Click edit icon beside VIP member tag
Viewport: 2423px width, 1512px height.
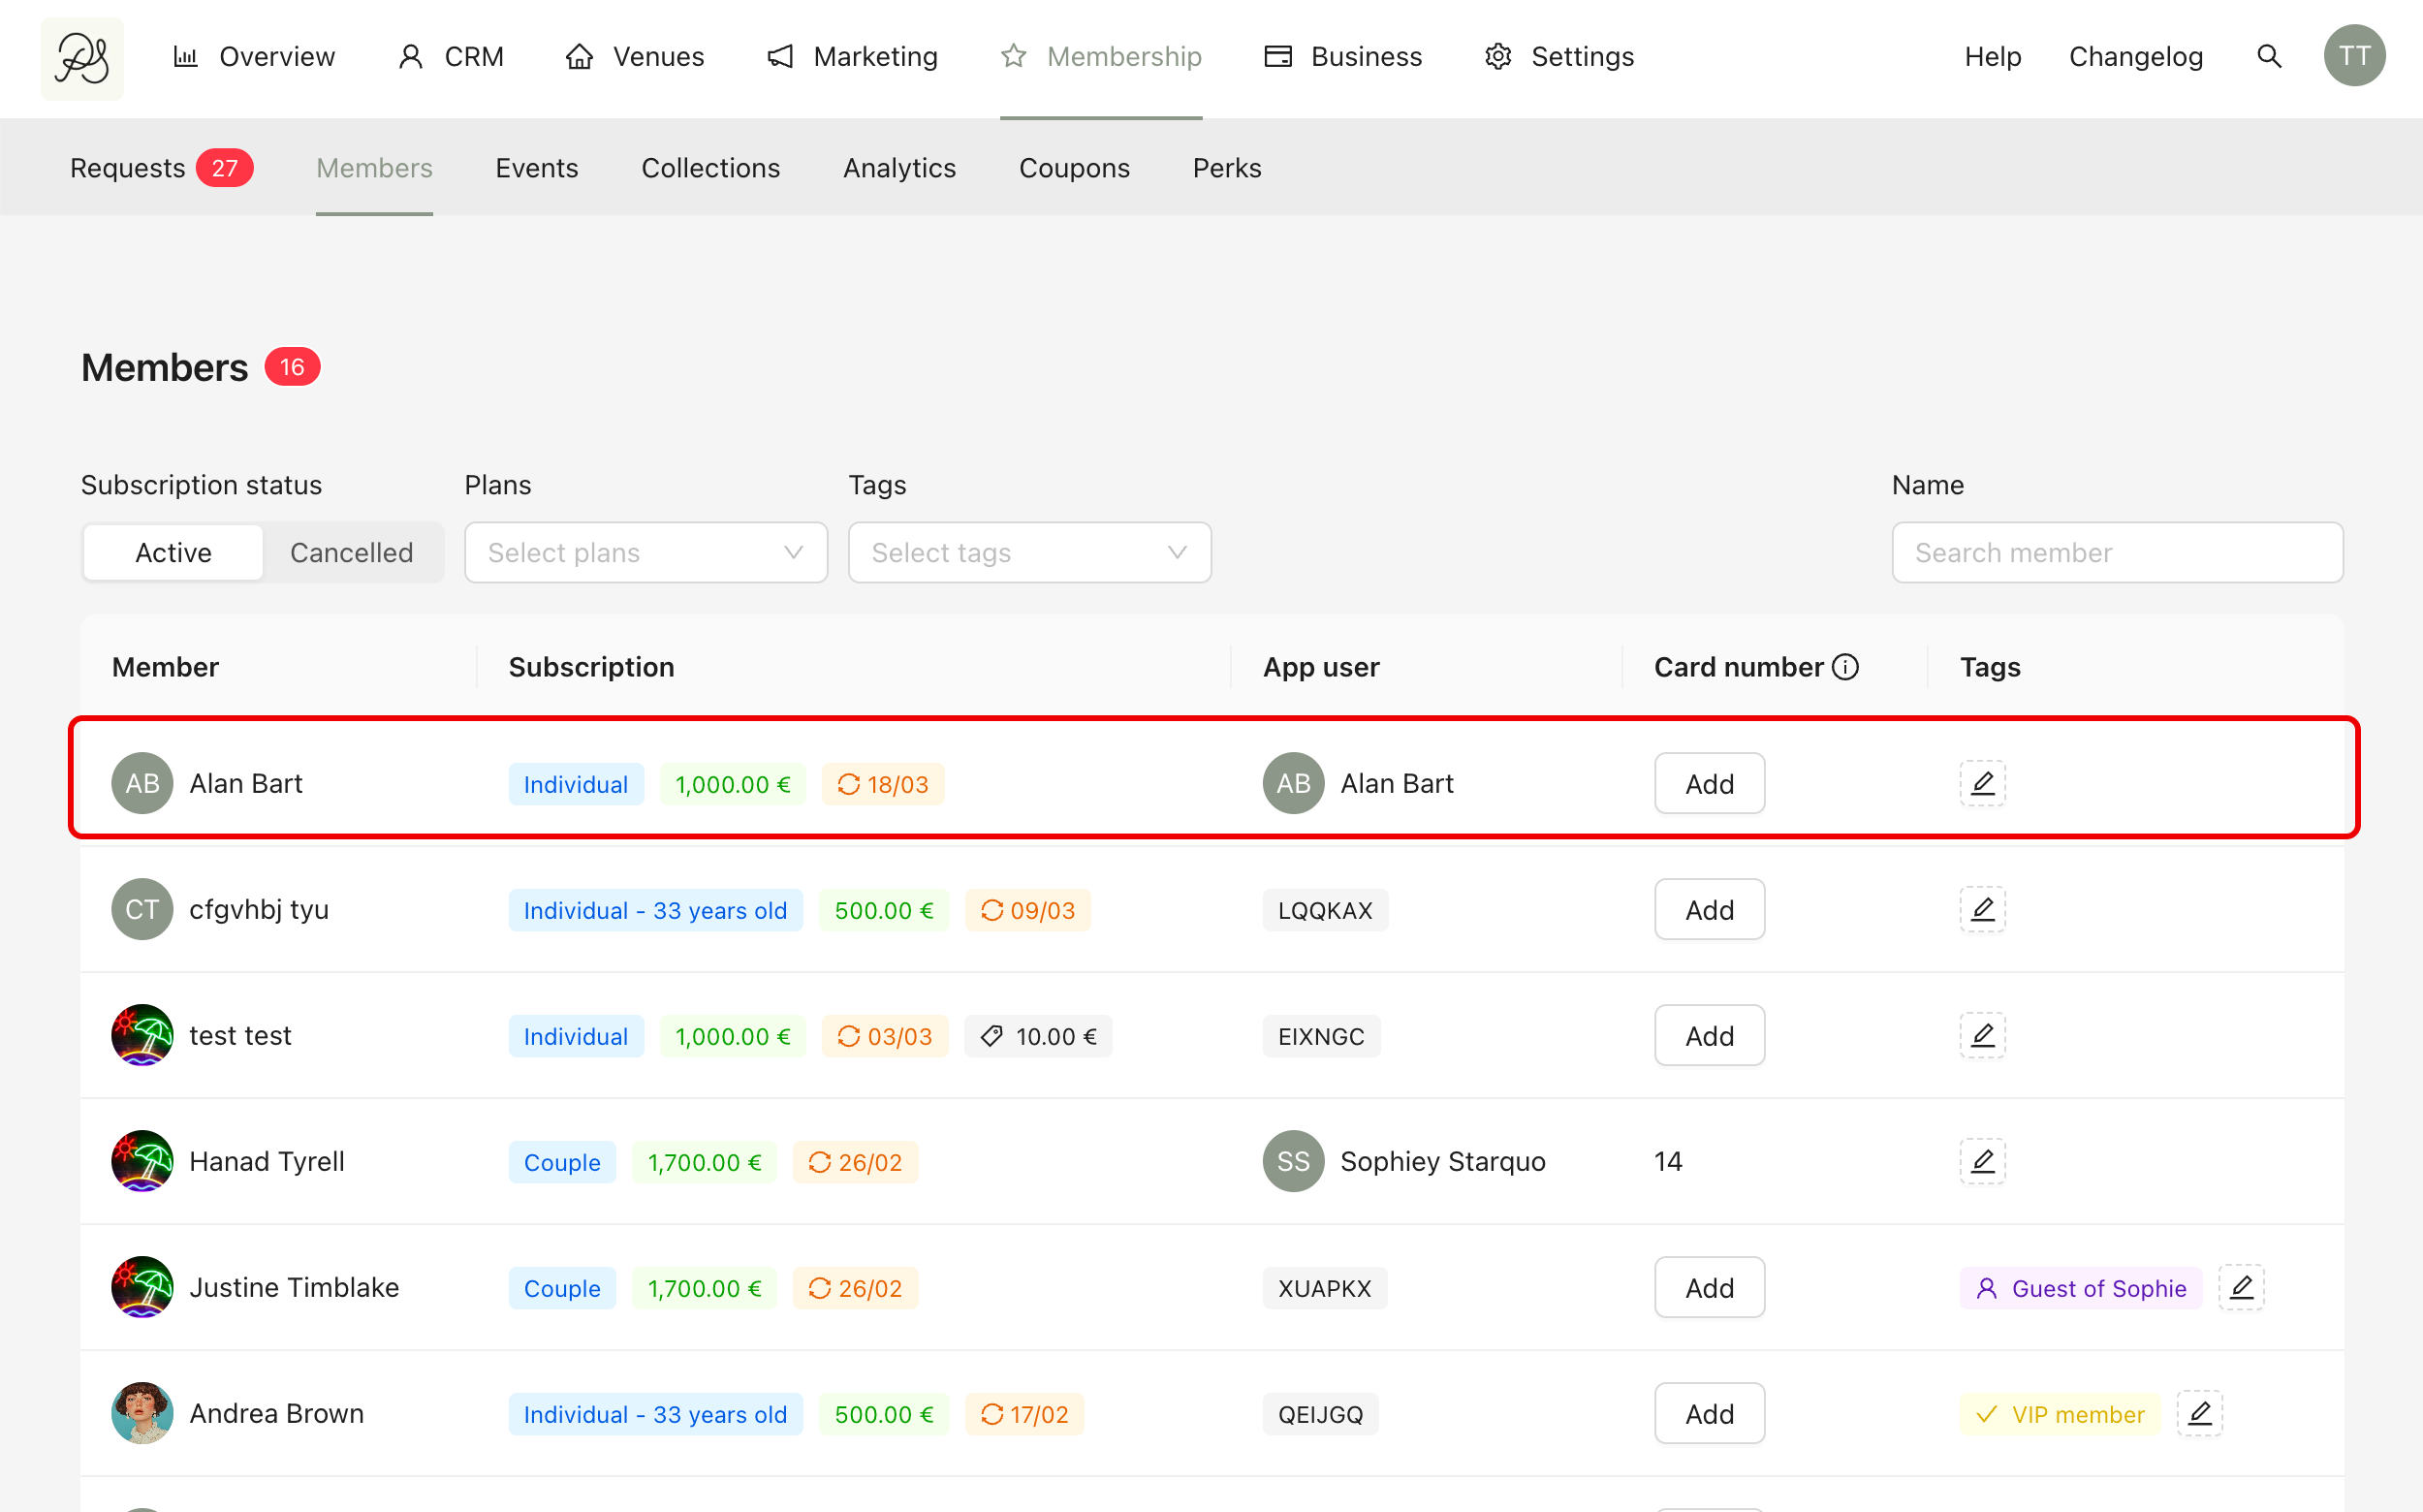(2199, 1413)
